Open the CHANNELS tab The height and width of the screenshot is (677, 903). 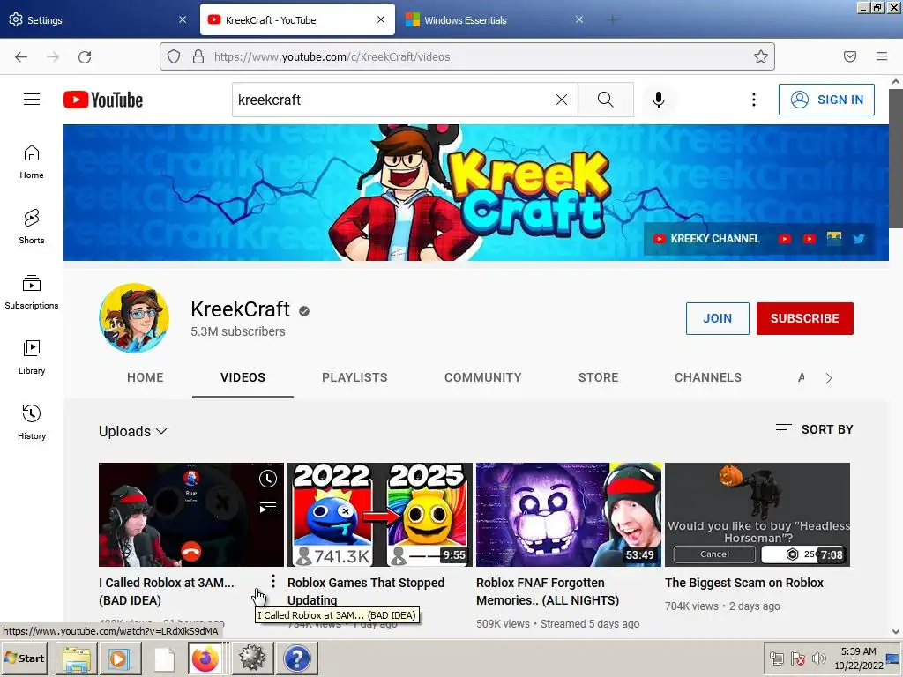coord(708,377)
